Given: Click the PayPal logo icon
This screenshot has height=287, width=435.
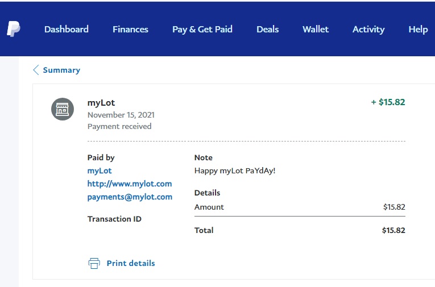Looking at the screenshot, I should pos(13,29).
